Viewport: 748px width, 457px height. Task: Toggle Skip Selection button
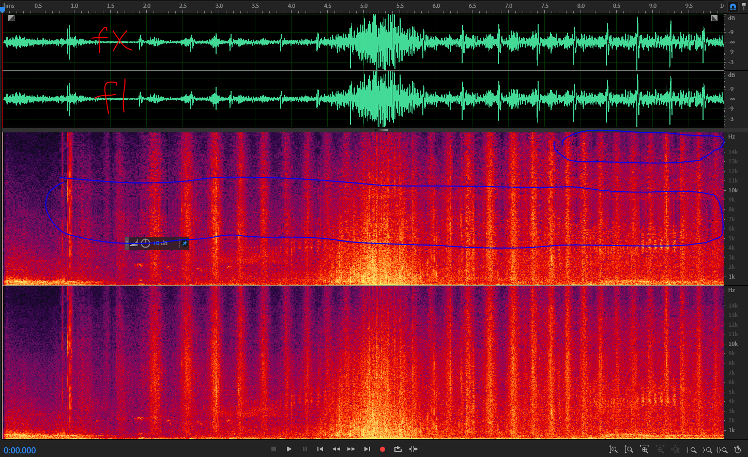click(414, 449)
